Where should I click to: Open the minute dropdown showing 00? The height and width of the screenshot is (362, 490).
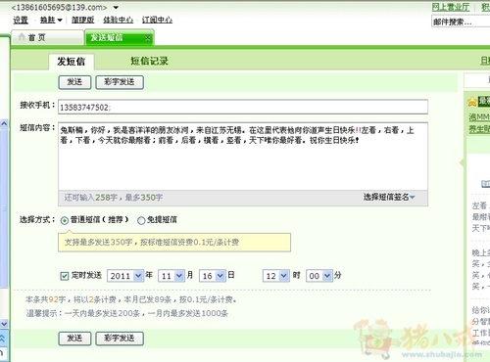(x=327, y=276)
